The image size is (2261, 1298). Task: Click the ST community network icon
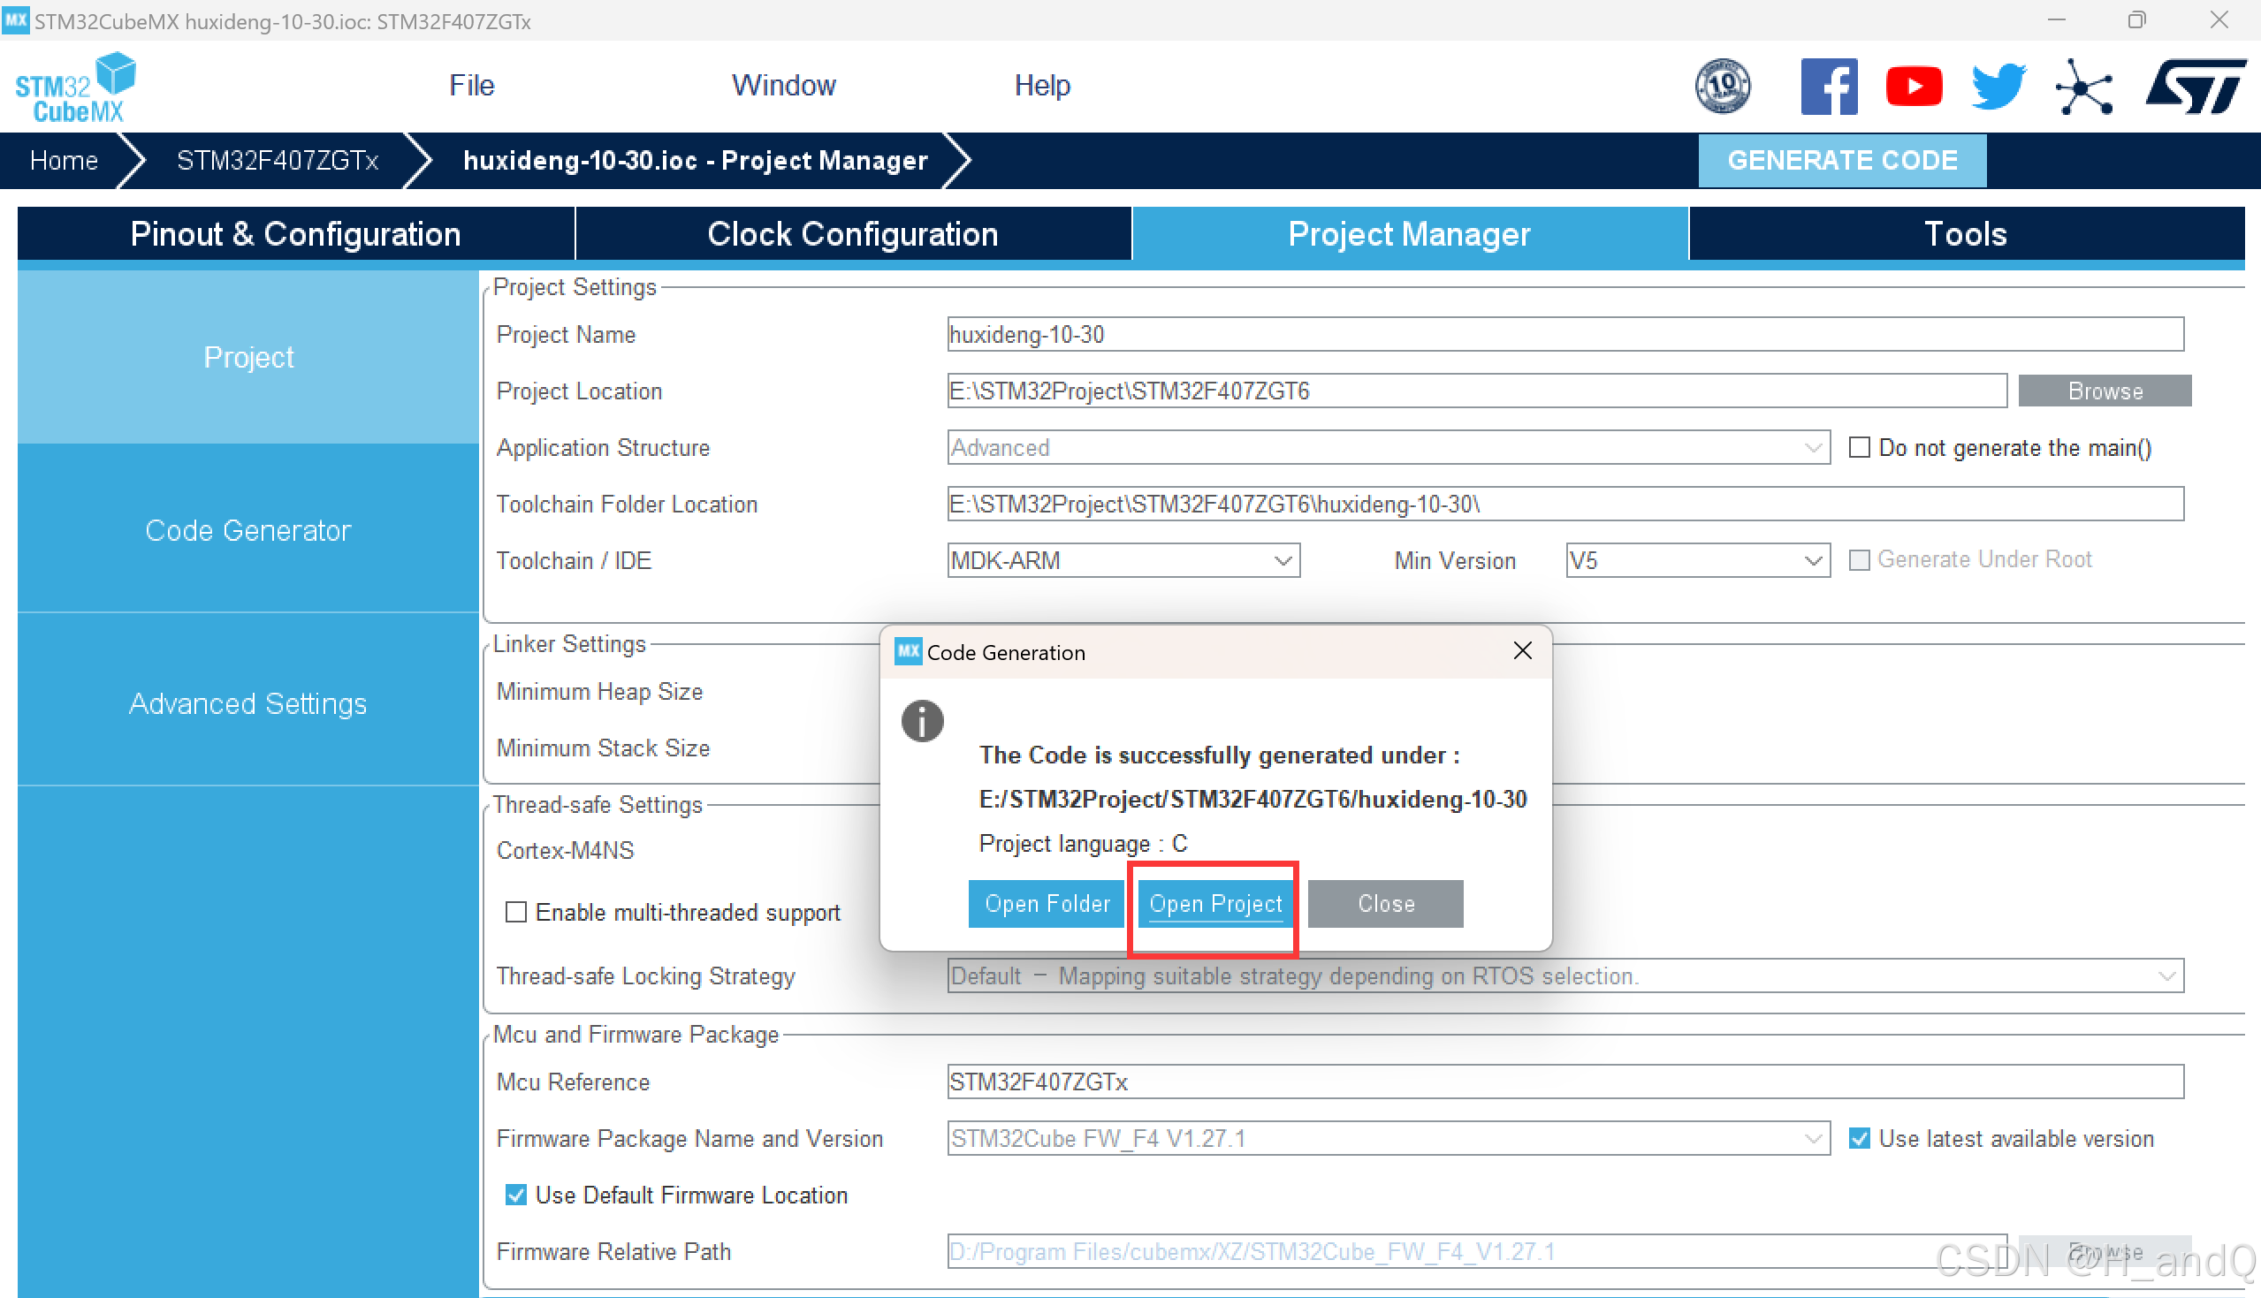click(2083, 87)
